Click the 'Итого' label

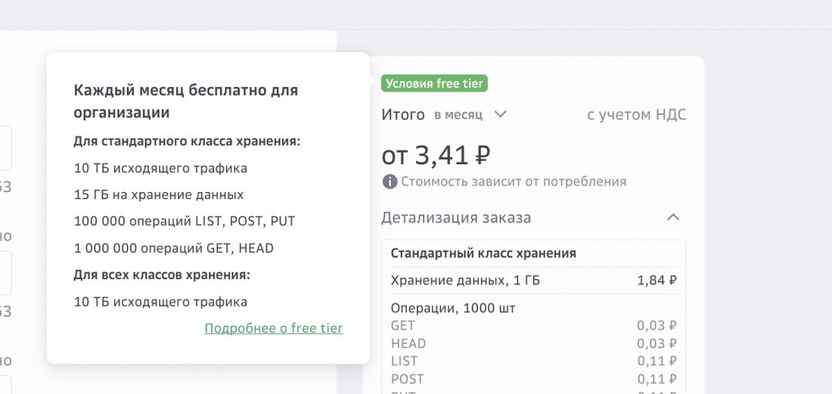402,114
